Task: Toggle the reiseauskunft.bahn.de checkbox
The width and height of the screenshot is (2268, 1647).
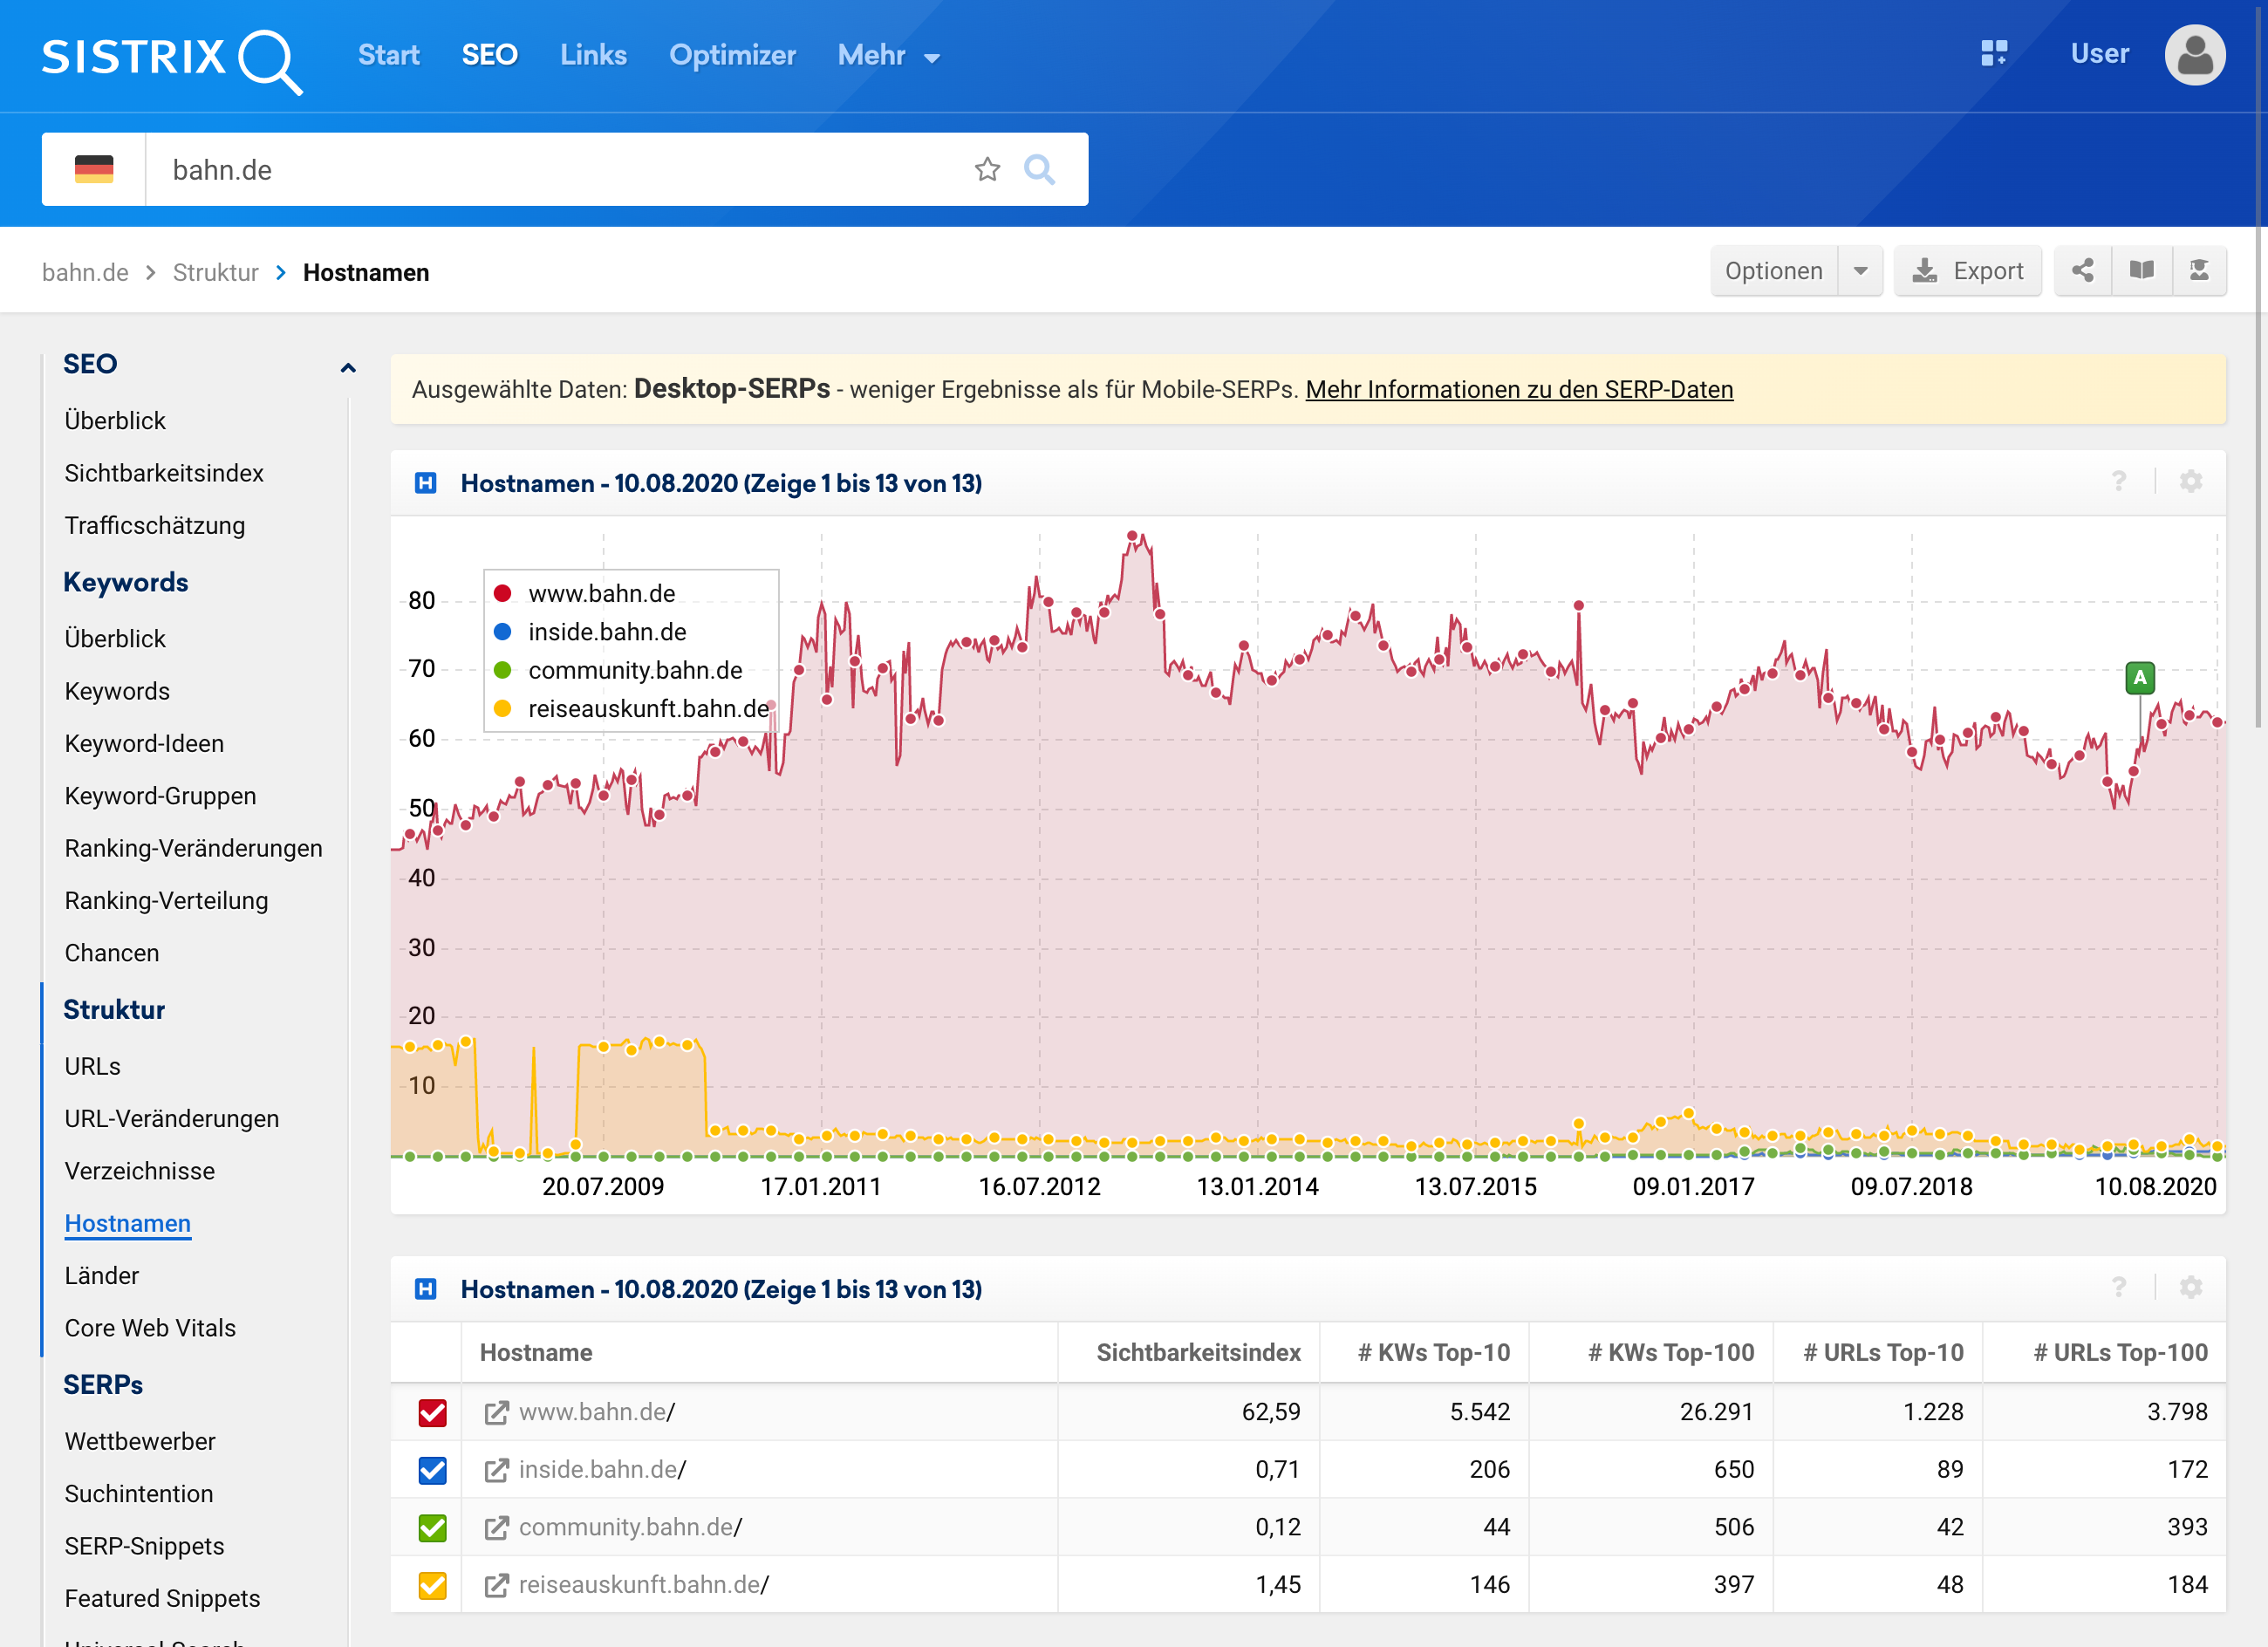Action: pos(432,1585)
